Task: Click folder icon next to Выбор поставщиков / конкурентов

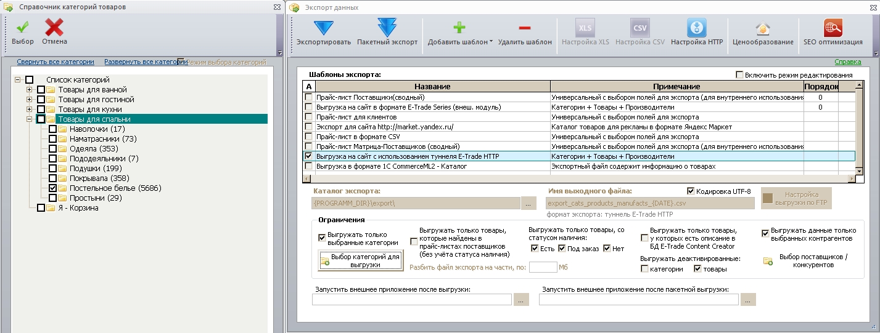Action: pos(768,261)
